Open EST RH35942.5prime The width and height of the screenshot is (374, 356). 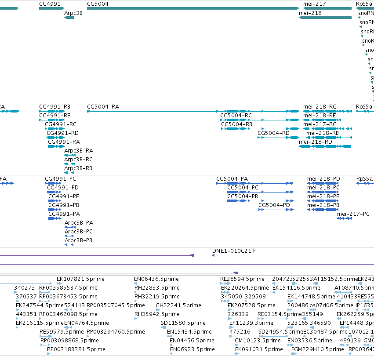(157, 314)
